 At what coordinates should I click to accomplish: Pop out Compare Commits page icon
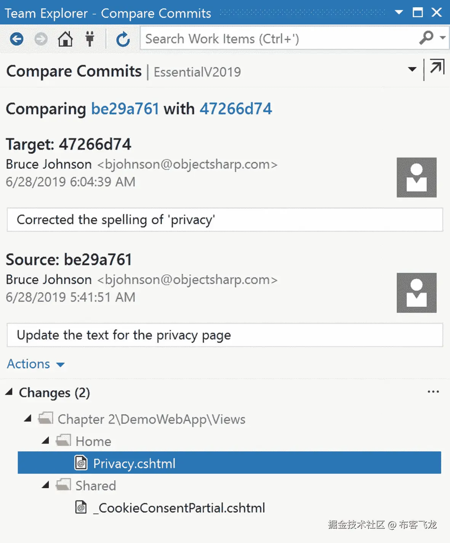(437, 67)
